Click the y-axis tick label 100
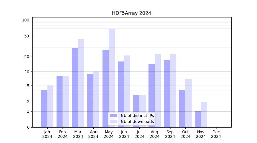Screen dimensions: 257x143 26,20
